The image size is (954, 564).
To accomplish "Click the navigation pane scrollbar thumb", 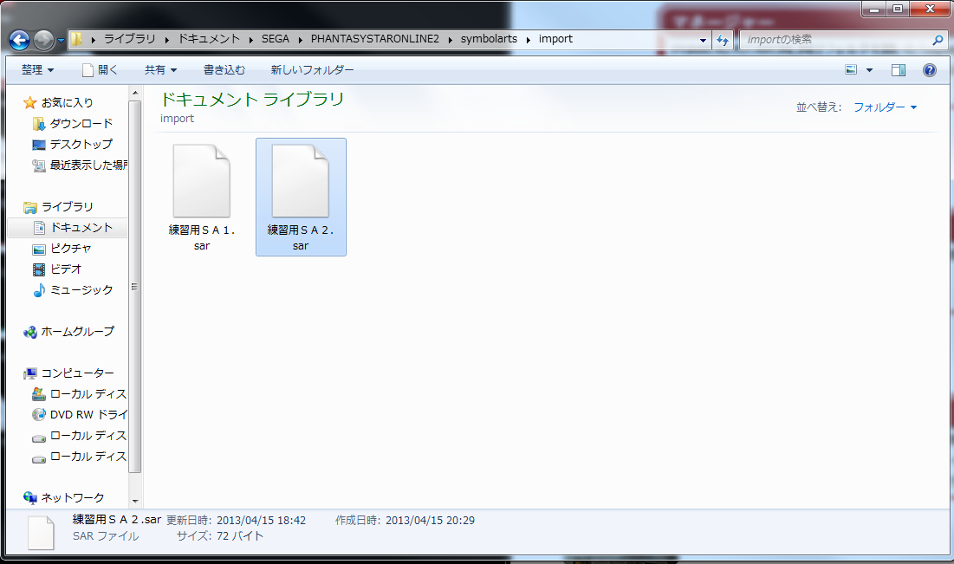I will [x=135, y=287].
